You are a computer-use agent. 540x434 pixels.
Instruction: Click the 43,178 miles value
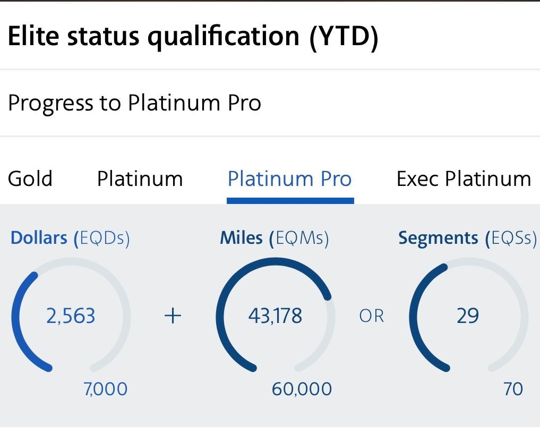pos(275,317)
